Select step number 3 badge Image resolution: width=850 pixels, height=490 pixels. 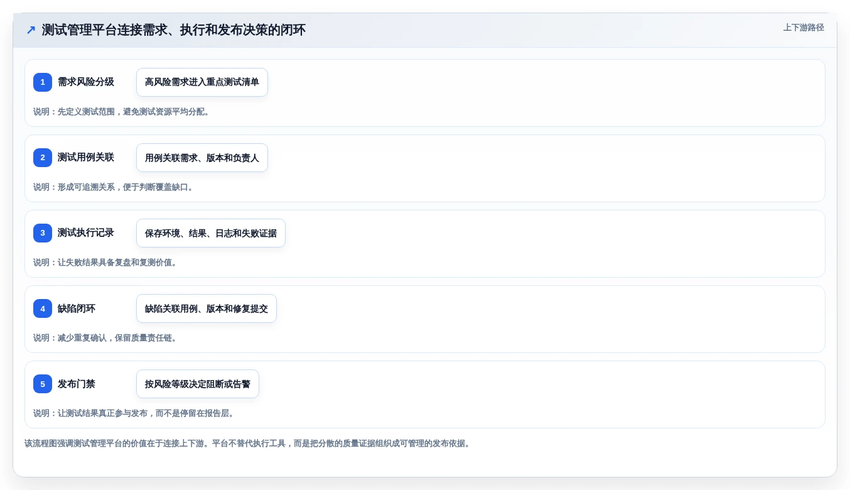point(43,233)
